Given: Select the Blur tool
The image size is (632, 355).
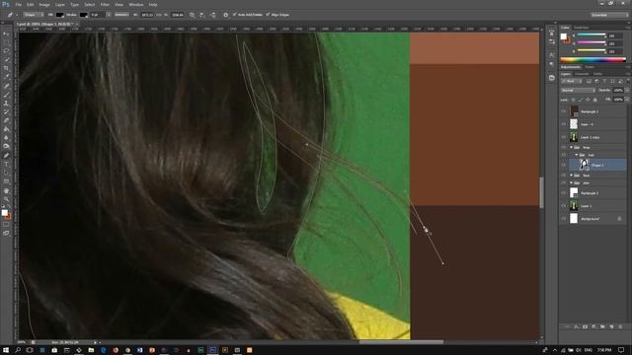Looking at the screenshot, I should (6, 138).
